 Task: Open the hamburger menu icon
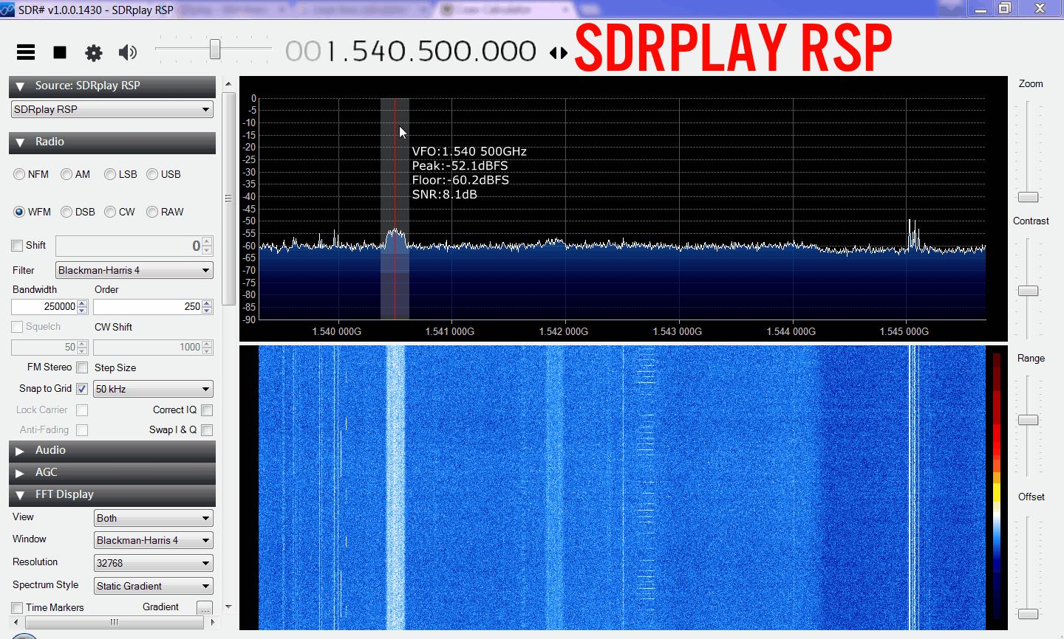click(26, 52)
